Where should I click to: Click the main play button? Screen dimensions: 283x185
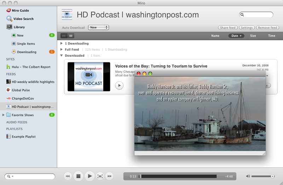[x=89, y=176]
